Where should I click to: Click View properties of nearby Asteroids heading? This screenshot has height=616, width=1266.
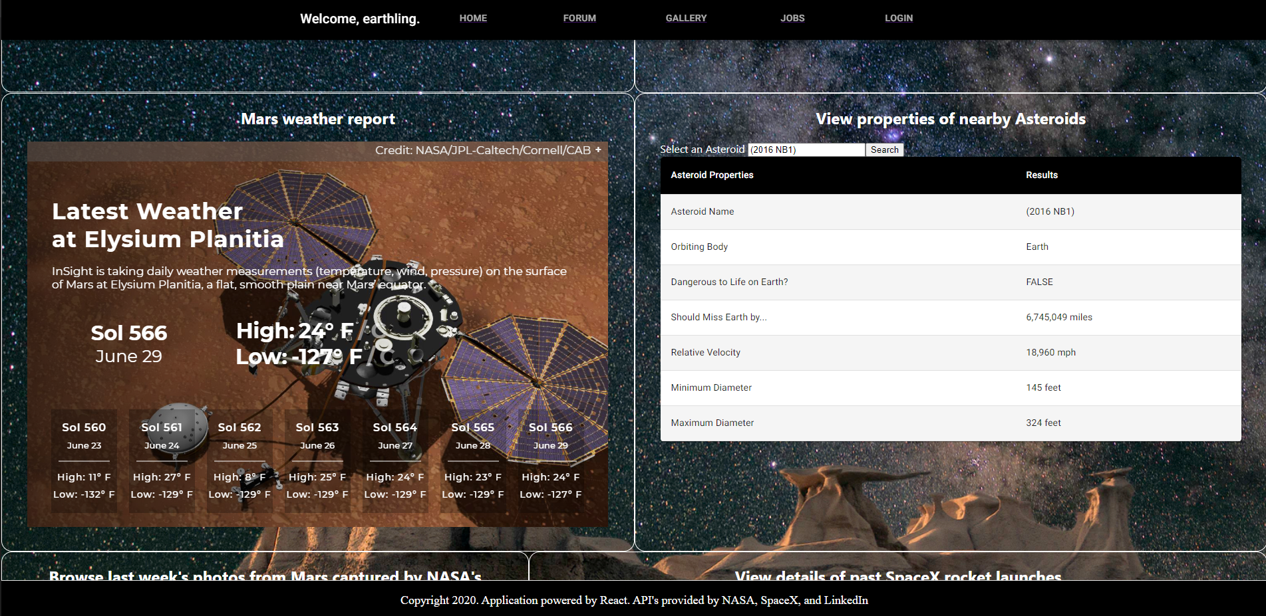951,119
